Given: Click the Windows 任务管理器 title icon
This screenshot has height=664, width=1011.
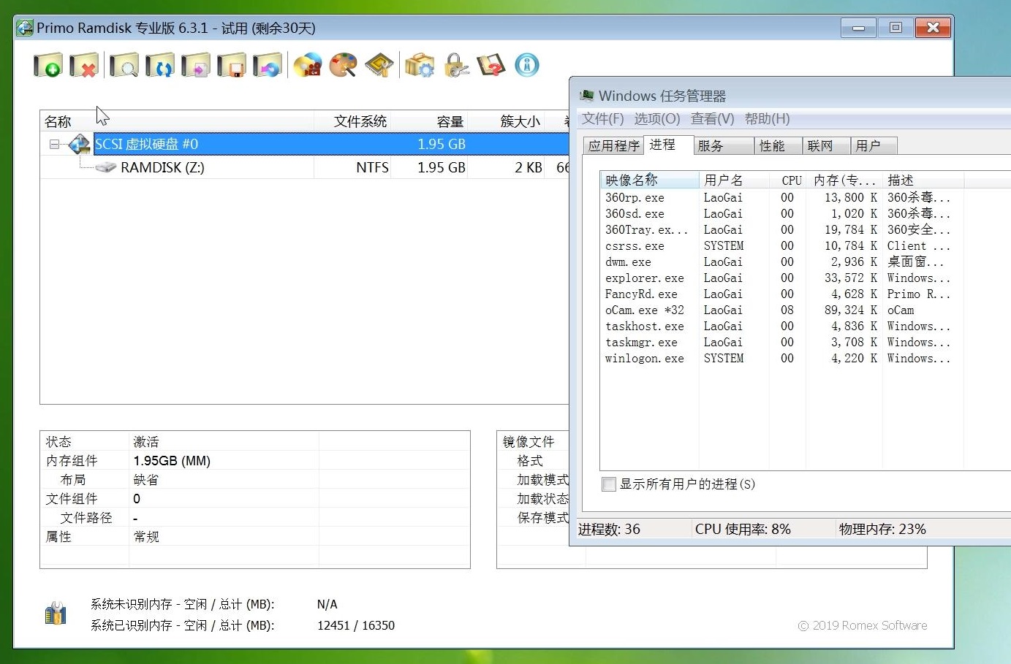Looking at the screenshot, I should tap(587, 96).
